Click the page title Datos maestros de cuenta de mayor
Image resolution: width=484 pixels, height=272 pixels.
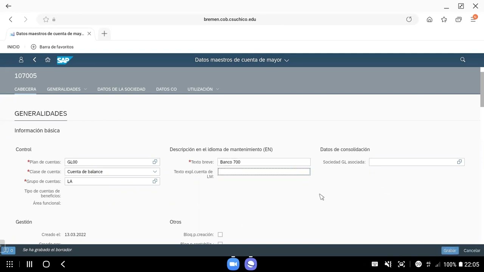[238, 60]
